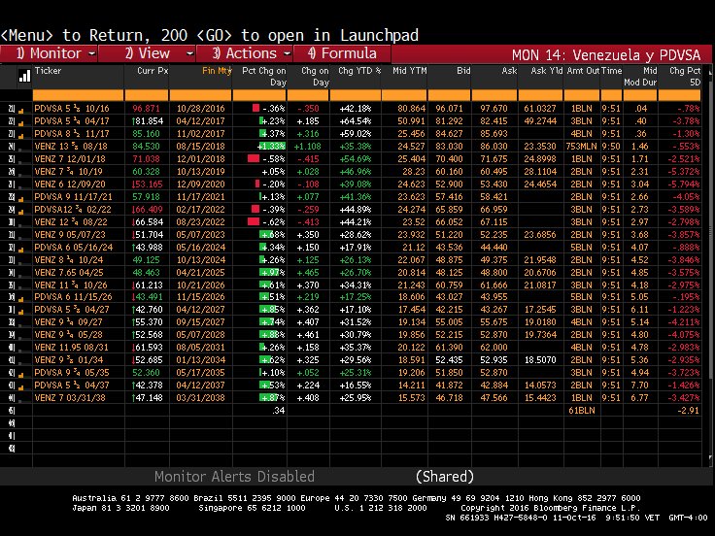This screenshot has height=536, width=715.
Task: Select the VENZ 9 3/8 01/34 ticker
Action: [71, 360]
